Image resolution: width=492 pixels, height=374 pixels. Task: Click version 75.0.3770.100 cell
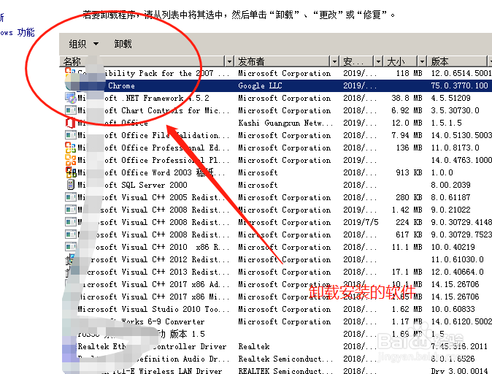point(459,85)
